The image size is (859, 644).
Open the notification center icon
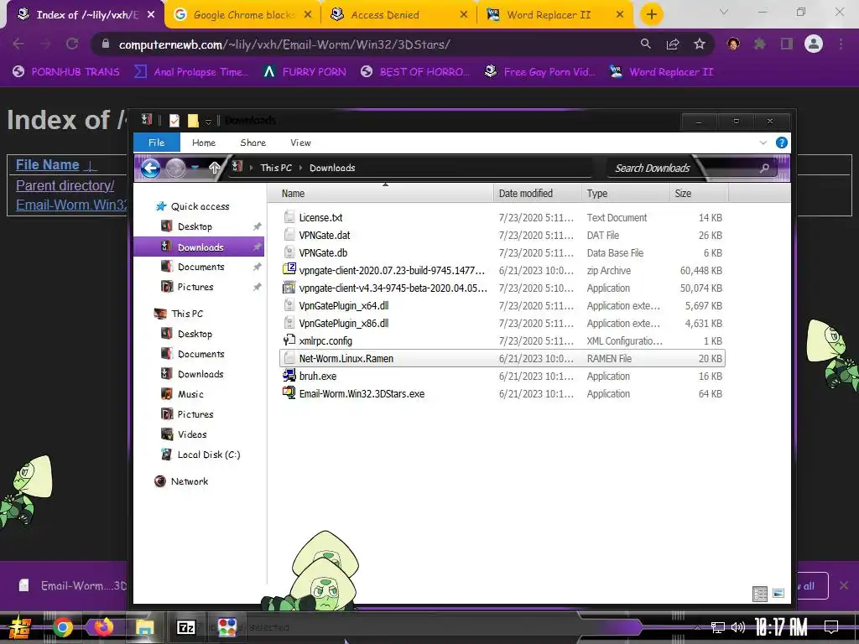pos(831,627)
